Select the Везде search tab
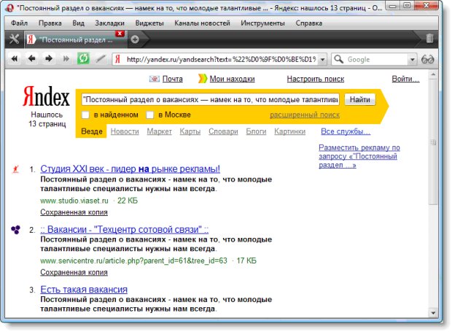The image size is (452, 332). (x=92, y=131)
